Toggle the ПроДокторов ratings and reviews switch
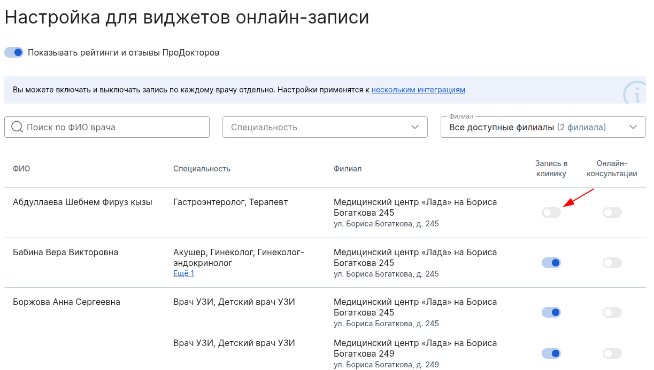Image resolution: width=654 pixels, height=370 pixels. pyautogui.click(x=14, y=52)
